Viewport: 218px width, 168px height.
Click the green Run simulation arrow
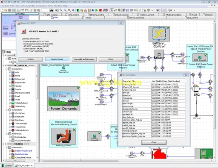pos(97,10)
